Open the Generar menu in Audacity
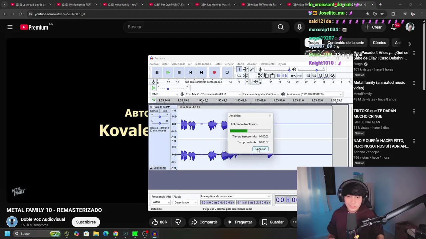The image size is (426, 239). point(229,64)
